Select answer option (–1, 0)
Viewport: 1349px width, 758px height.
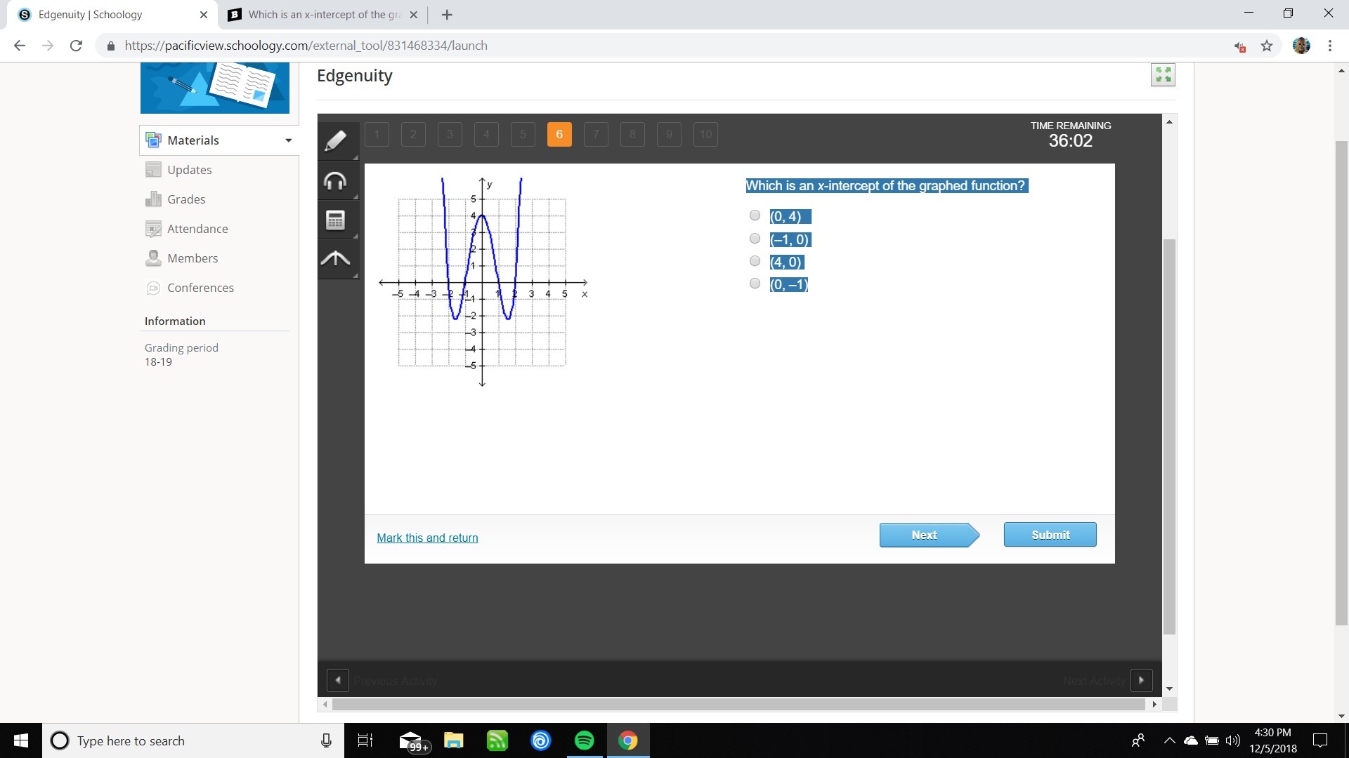[755, 239]
